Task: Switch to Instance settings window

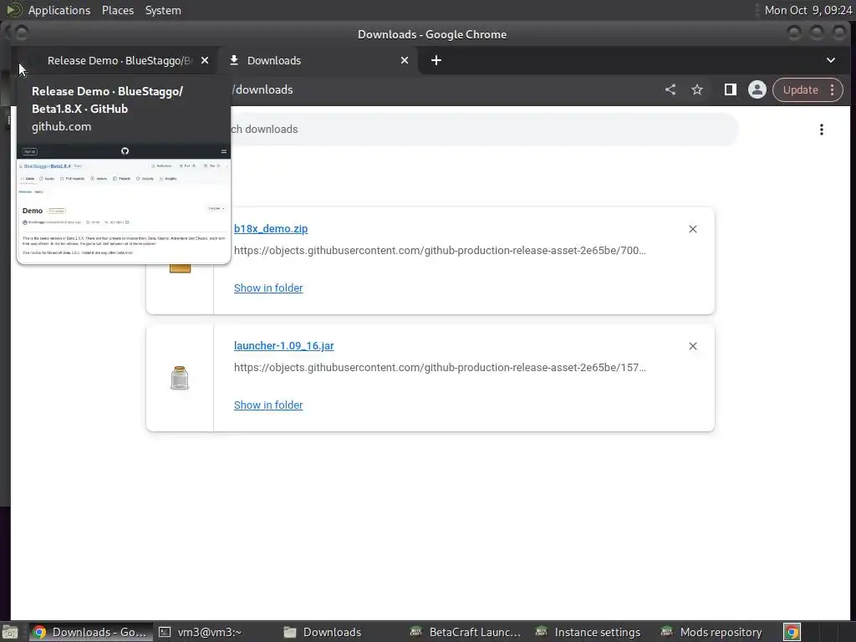Action: 588,632
